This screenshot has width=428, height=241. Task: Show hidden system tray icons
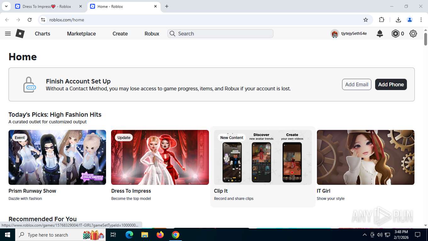pyautogui.click(x=365, y=235)
